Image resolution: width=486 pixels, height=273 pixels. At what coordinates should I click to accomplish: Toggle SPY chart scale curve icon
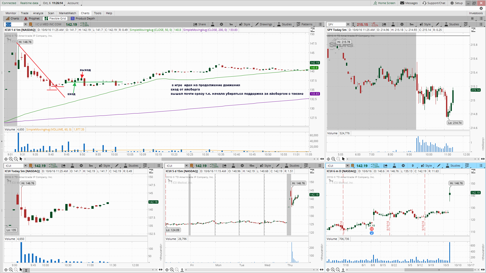click(x=473, y=30)
